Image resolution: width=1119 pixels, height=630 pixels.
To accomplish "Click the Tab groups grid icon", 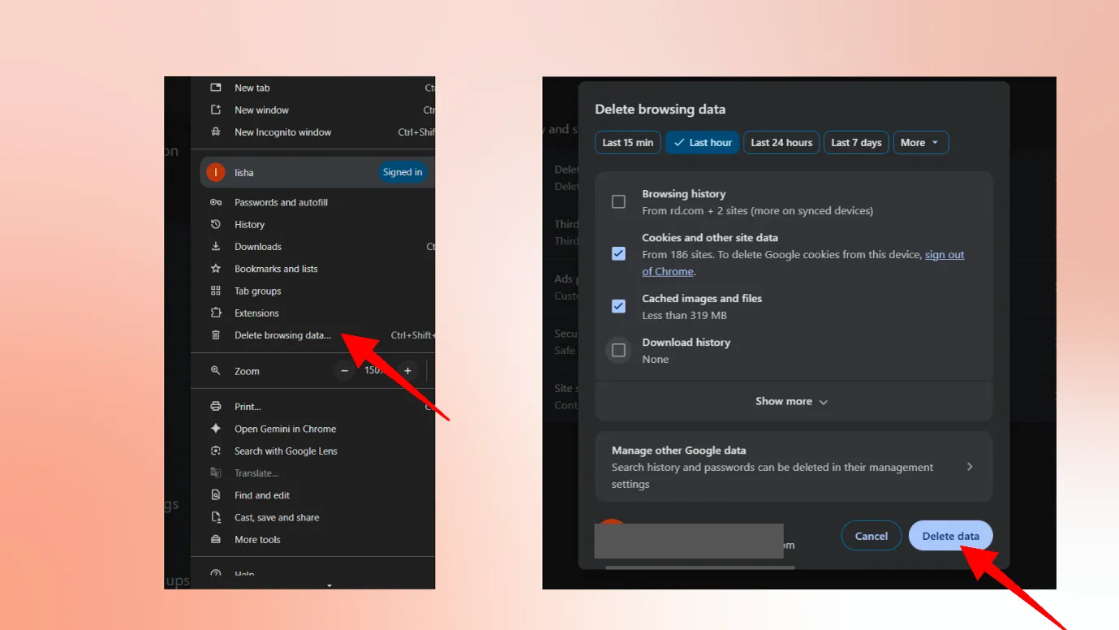I will tap(216, 291).
